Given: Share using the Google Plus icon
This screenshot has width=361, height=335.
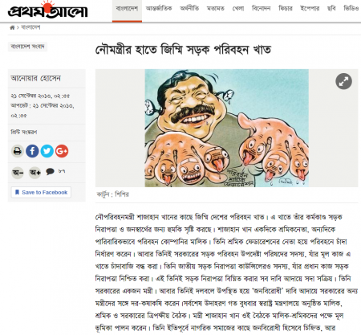Looking at the screenshot, I should (x=62, y=151).
